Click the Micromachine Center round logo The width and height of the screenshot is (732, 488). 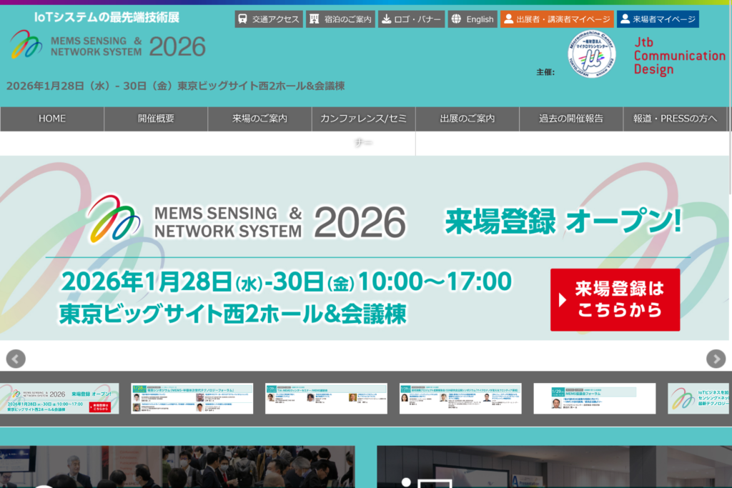[x=590, y=54]
